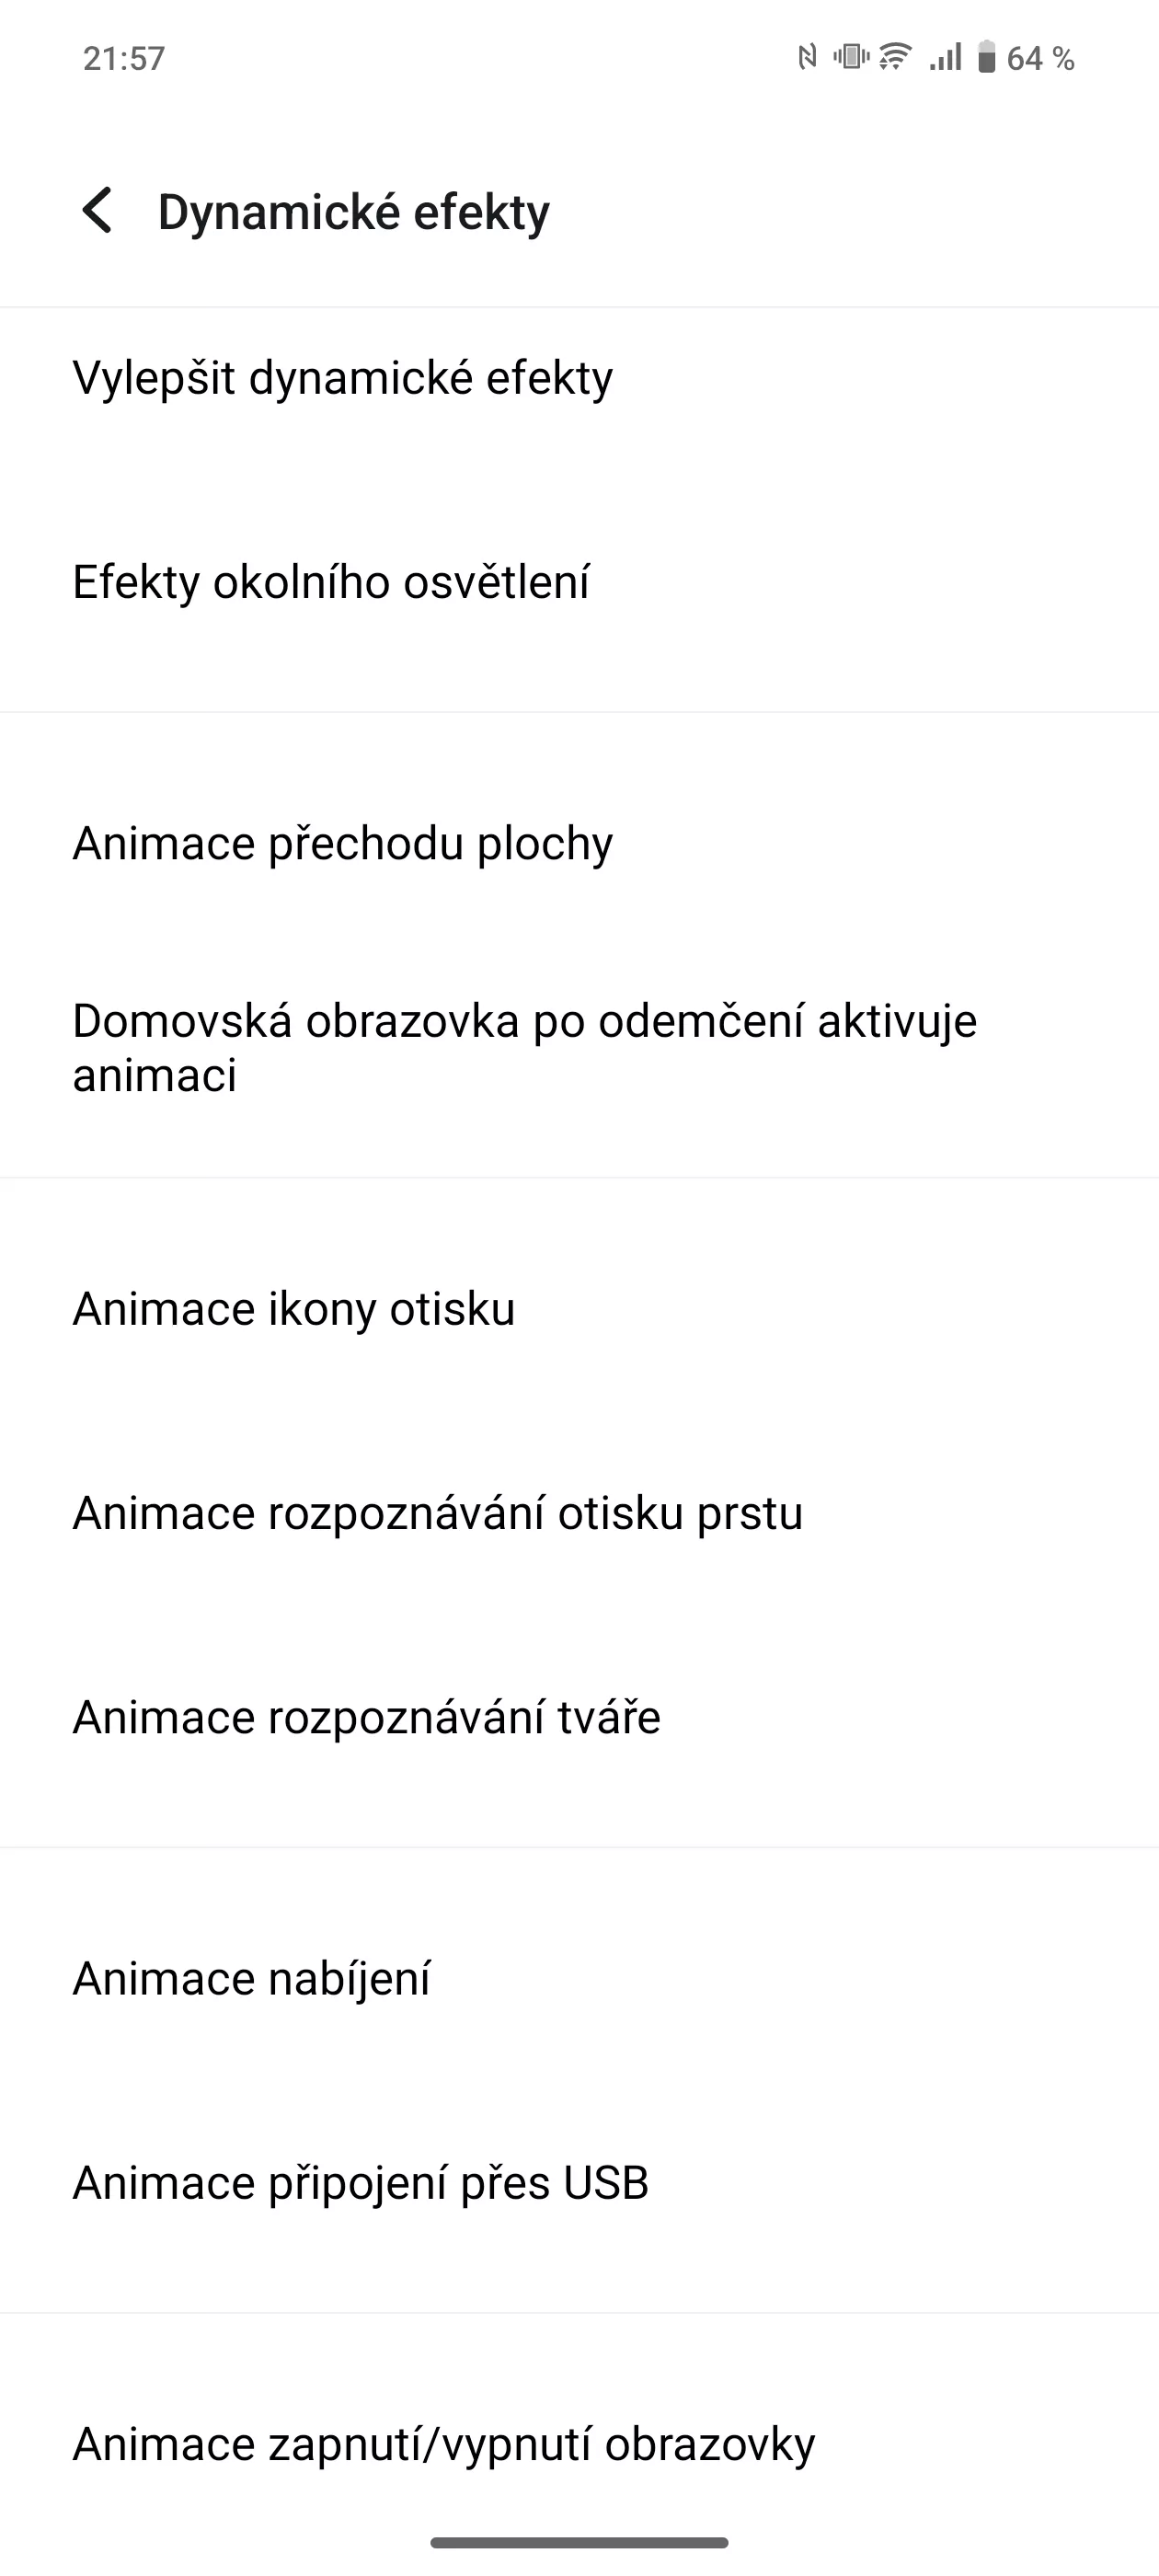Open Animace rozpoznávání tváře
Viewport: 1159px width, 2576px height.
579,1717
